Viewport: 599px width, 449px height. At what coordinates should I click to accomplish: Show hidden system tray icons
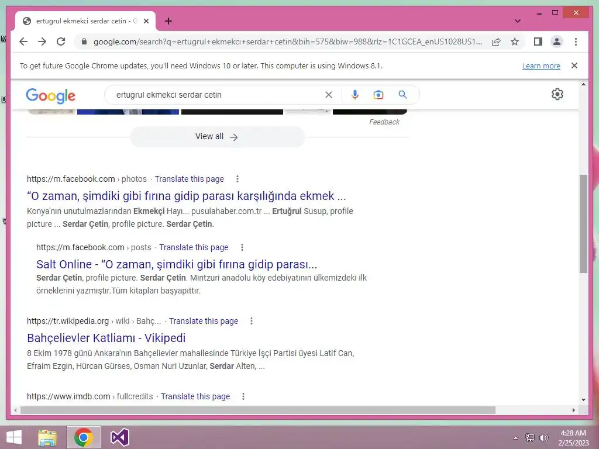tap(515, 438)
